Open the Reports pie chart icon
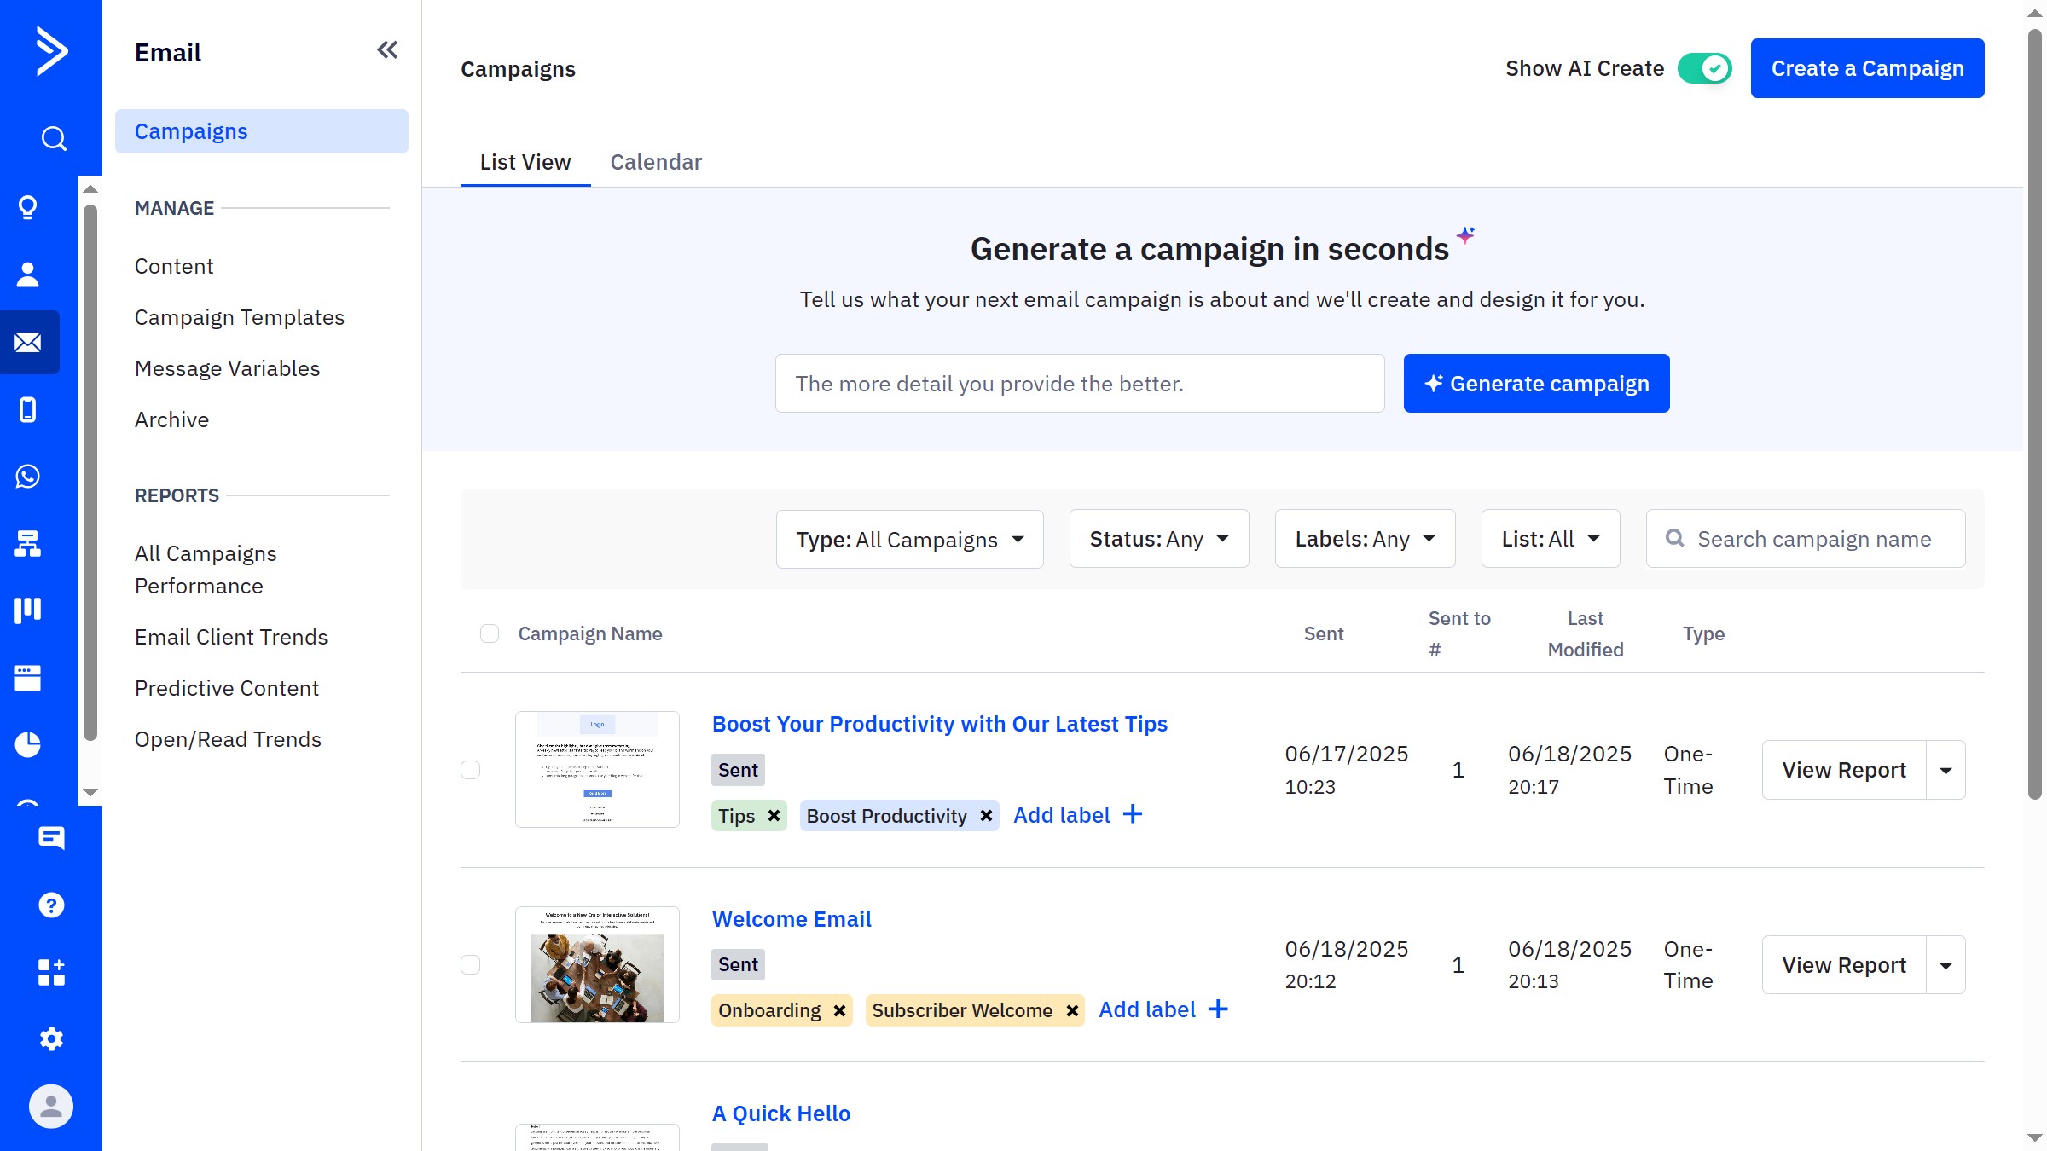This screenshot has width=2047, height=1151. click(28, 743)
